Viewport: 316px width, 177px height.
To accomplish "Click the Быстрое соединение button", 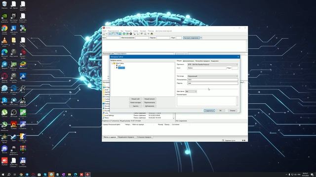I will pos(191,38).
